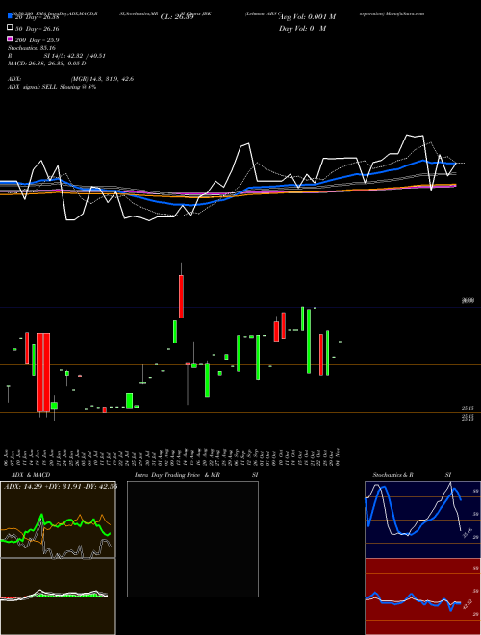This screenshot has width=481, height=635.
Task: Click the 'Stochastics & R' panel title
Action: coord(393,475)
